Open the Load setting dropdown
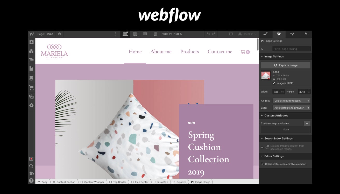340x194 pixels. click(x=292, y=108)
